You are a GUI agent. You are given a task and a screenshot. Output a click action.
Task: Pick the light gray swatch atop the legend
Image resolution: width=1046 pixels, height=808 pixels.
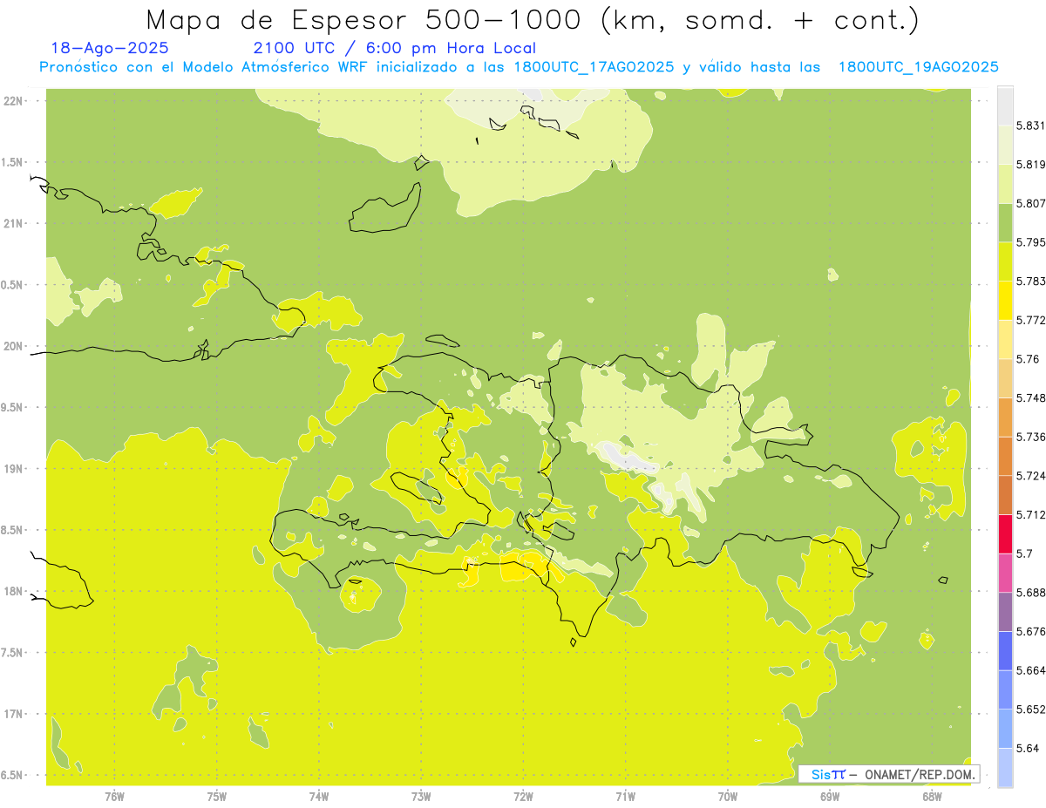[x=1005, y=106]
